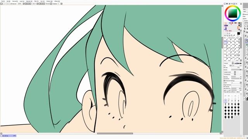This screenshot has width=248, height=139.
Task: Open the Canvas menu
Action: coord(15,1)
